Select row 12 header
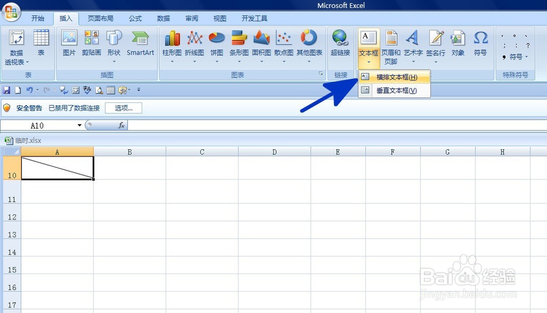 tap(12, 212)
